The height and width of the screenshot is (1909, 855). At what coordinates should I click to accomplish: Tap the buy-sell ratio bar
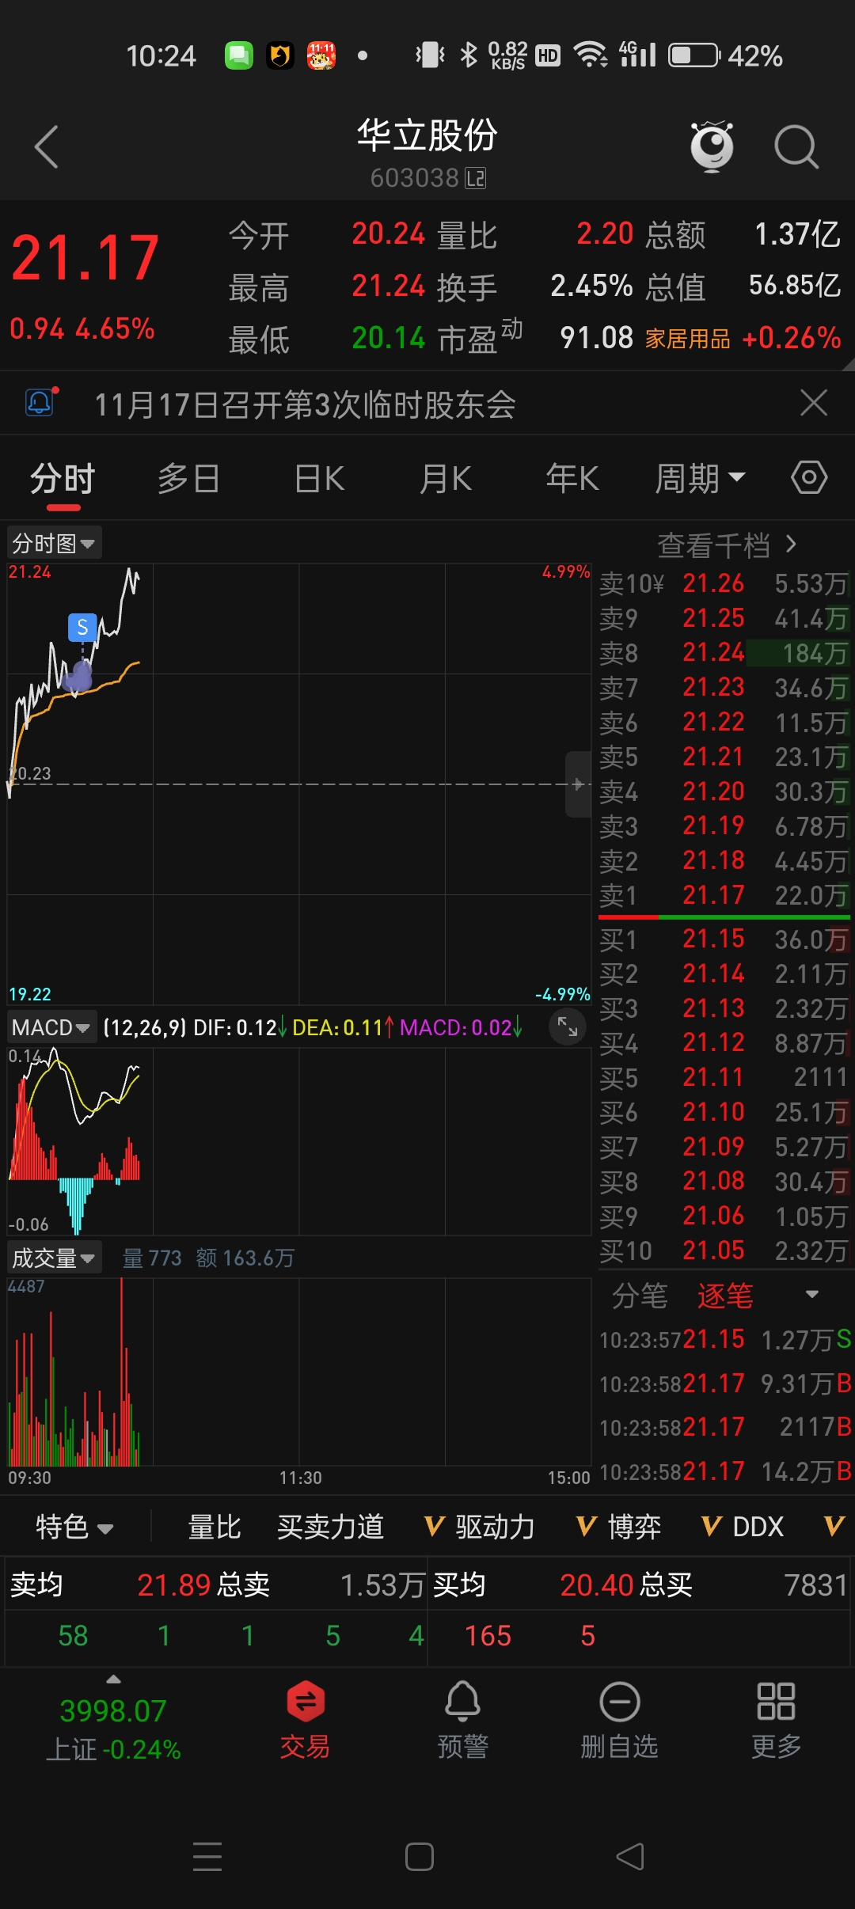click(x=724, y=917)
